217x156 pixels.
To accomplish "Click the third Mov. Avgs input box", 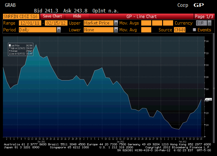I will (168, 23).
